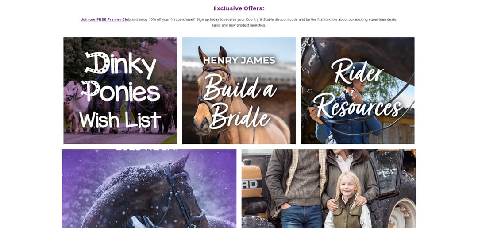Click the HENRY JAMES title text
Viewport: 478px width, 228px height.
[239, 60]
